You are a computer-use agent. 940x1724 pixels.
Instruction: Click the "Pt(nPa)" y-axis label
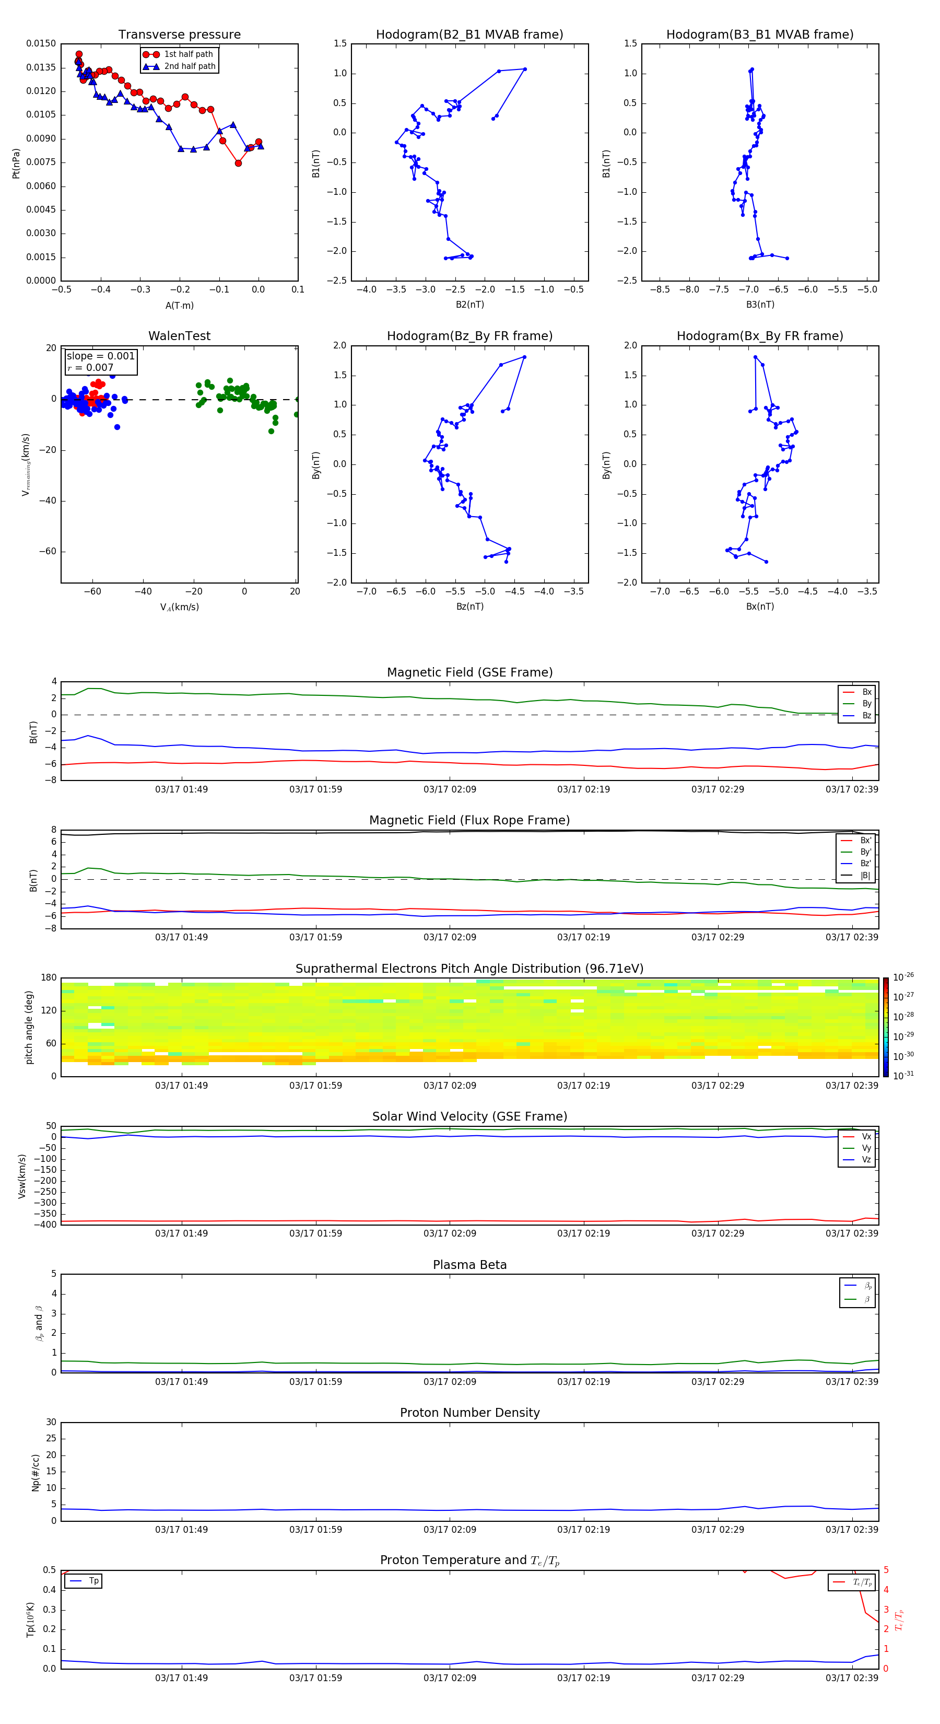point(16,164)
